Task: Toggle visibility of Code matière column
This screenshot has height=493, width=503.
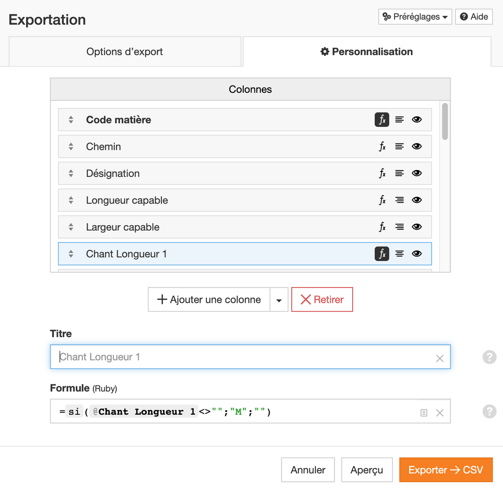Action: (417, 120)
